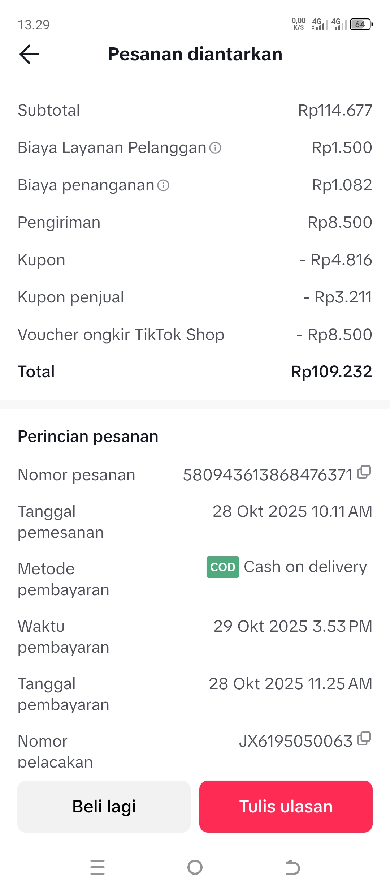The image size is (390, 889).
Task: Tap the Subtotal amount Rp114.677
Action: pyautogui.click(x=335, y=110)
